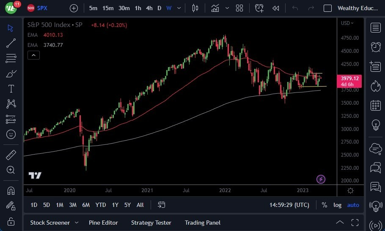Open the chart patterns tool

pos(11,104)
